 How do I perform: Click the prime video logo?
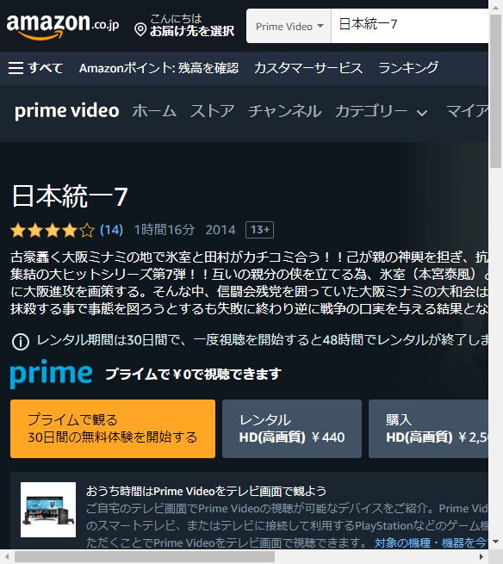(67, 111)
